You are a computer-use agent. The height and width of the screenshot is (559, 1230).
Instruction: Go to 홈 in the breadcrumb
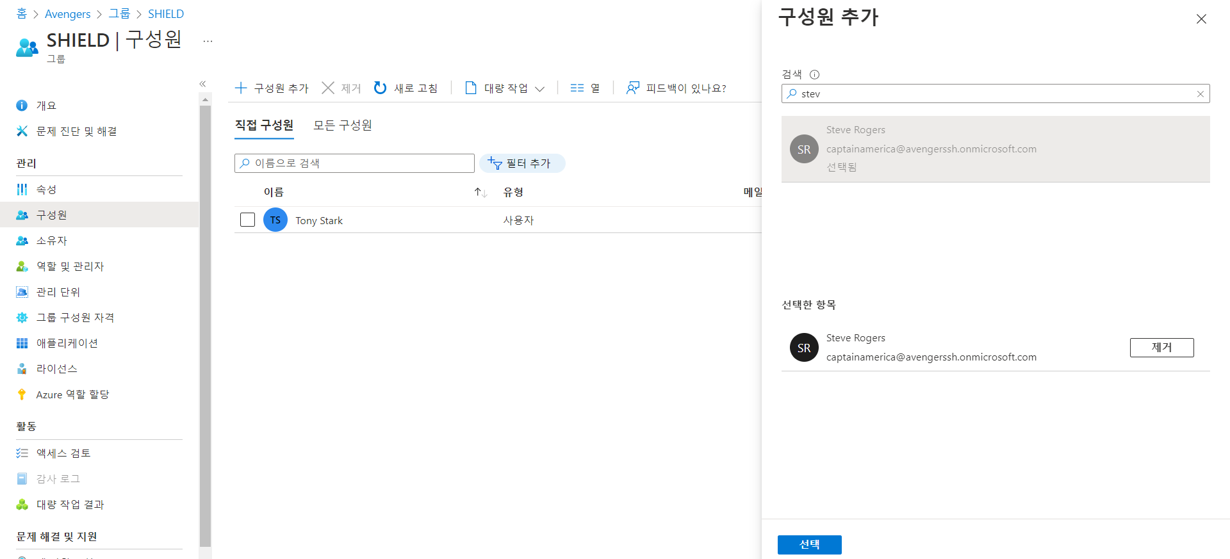(21, 13)
